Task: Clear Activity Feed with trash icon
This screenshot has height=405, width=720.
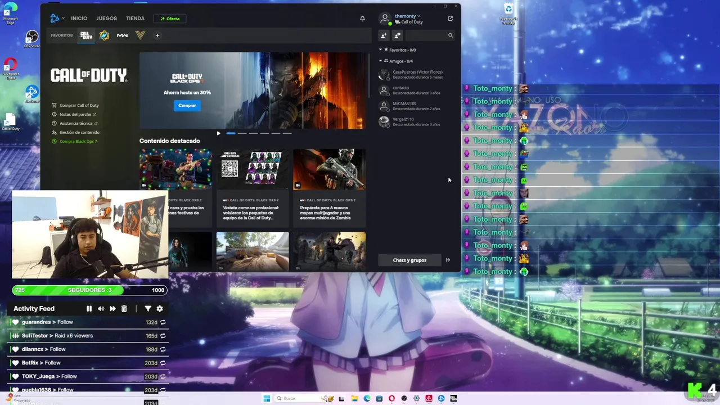Action: pos(124,309)
